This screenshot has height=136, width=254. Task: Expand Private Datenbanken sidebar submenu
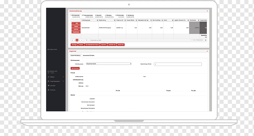tap(63, 81)
